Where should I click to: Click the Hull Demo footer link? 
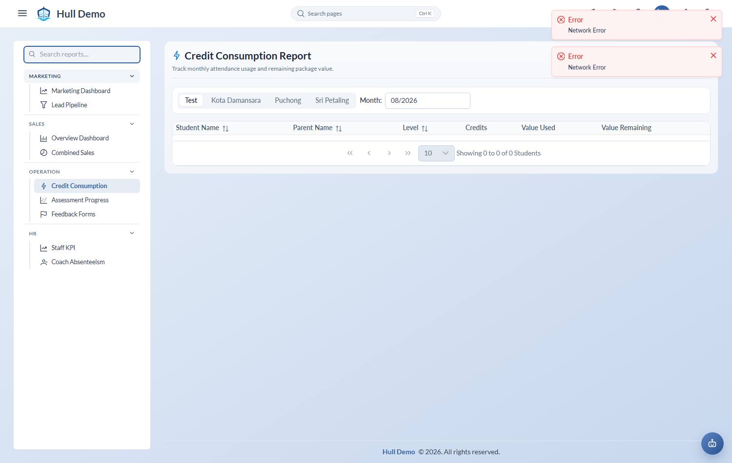399,452
